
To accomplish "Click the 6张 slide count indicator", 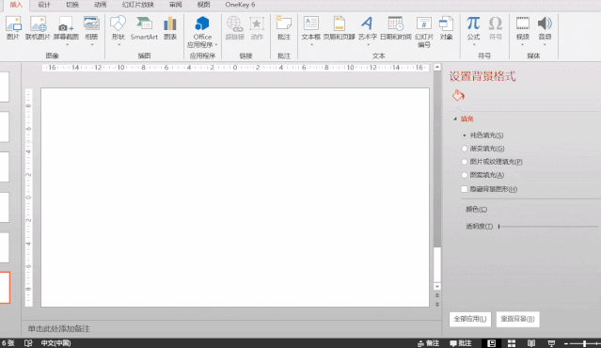I will coord(8,343).
